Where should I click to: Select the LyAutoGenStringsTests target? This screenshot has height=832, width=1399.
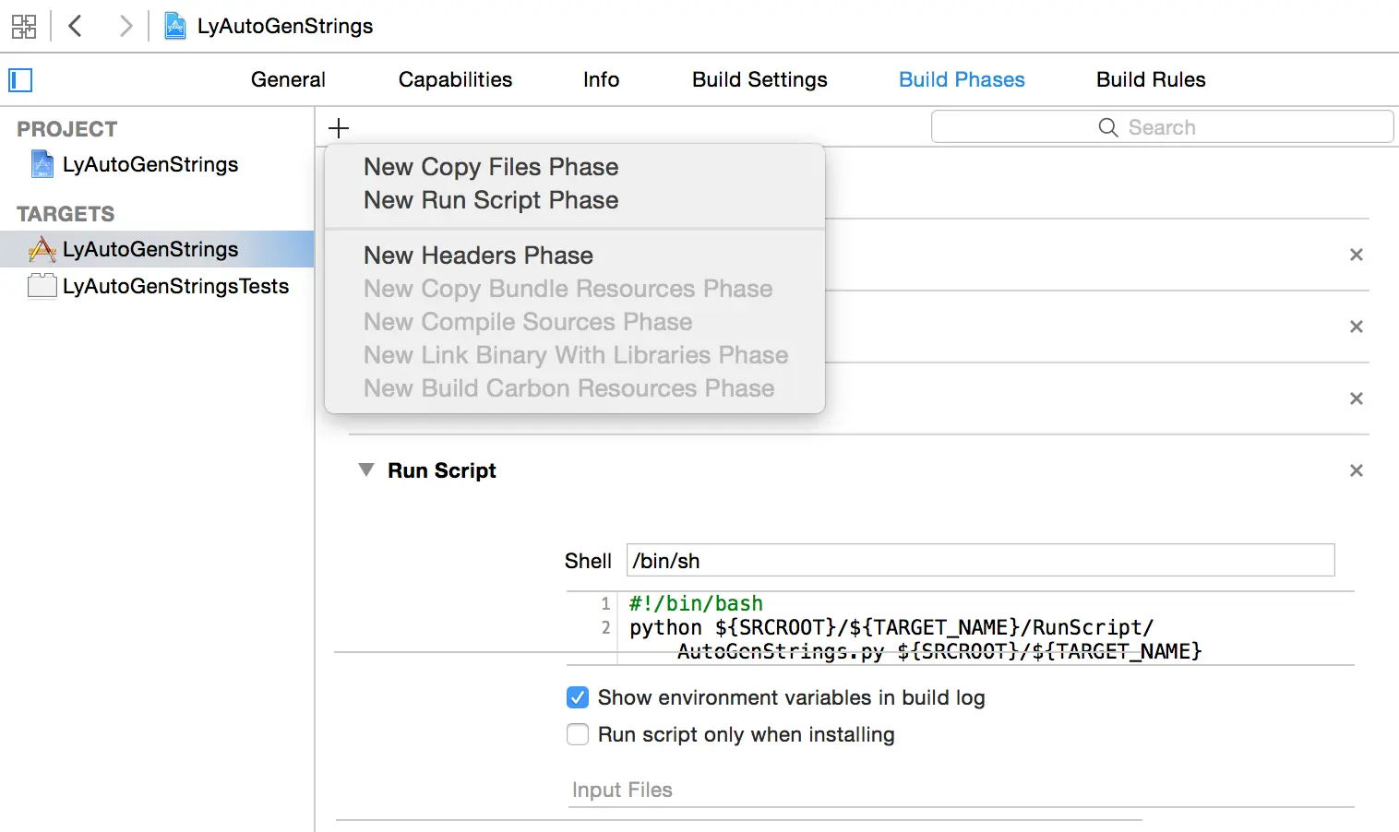click(x=175, y=286)
